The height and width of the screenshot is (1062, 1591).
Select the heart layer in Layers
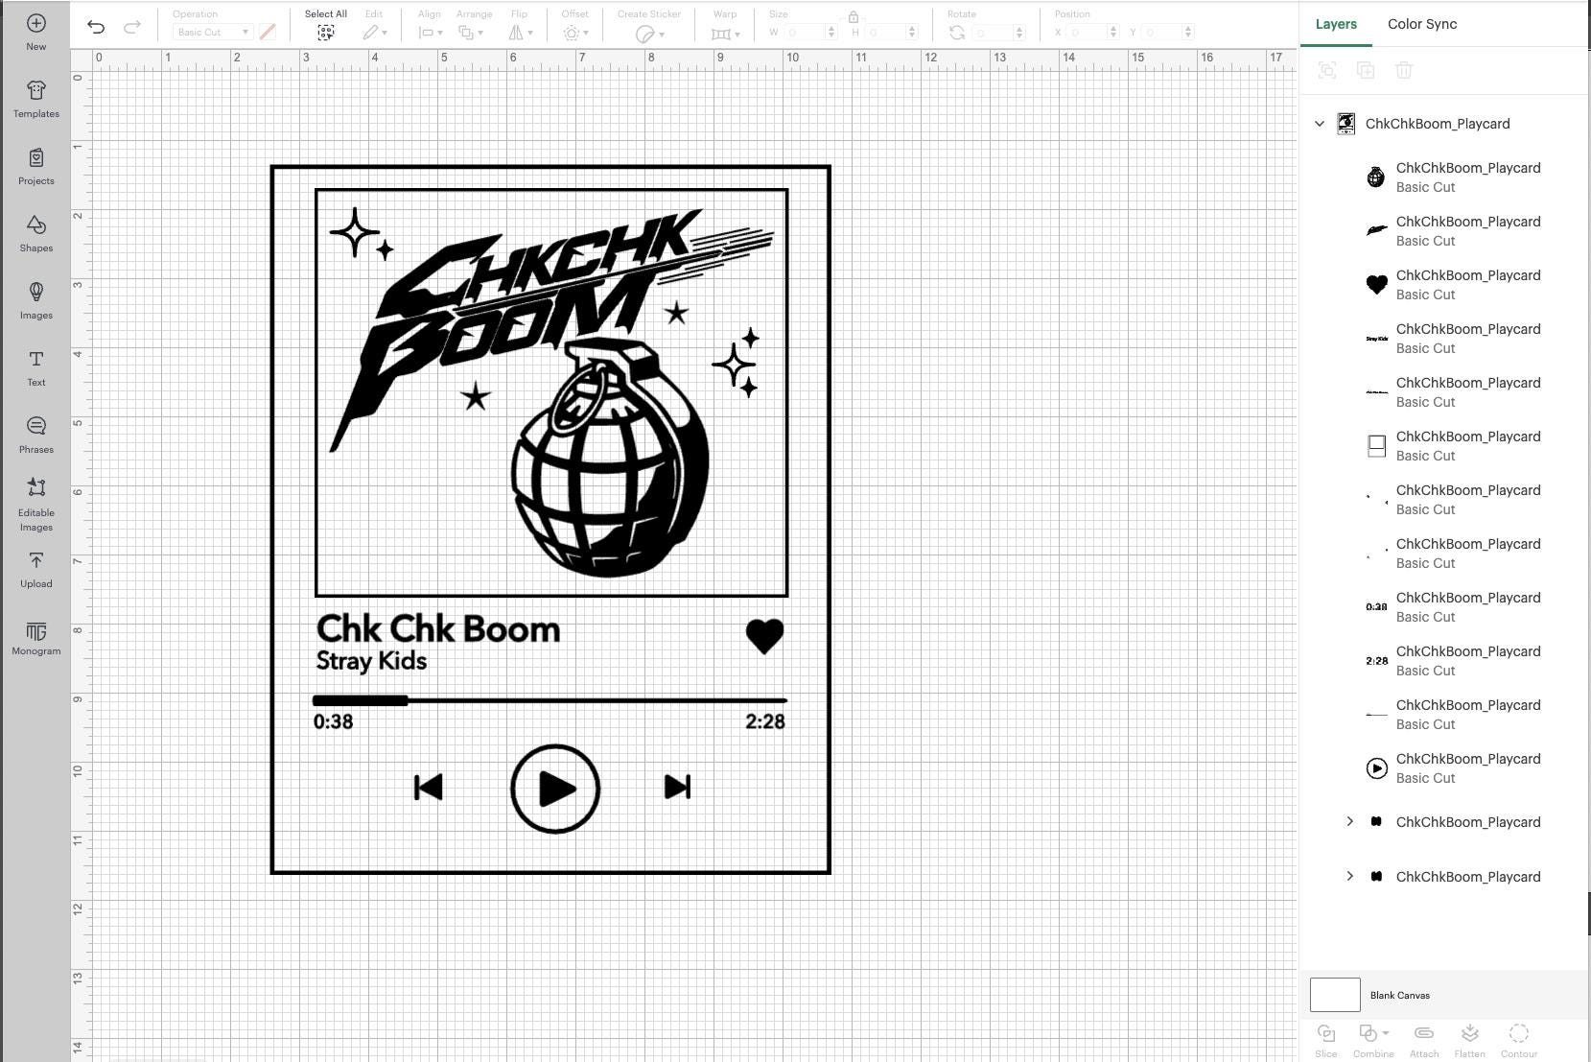(x=1454, y=285)
